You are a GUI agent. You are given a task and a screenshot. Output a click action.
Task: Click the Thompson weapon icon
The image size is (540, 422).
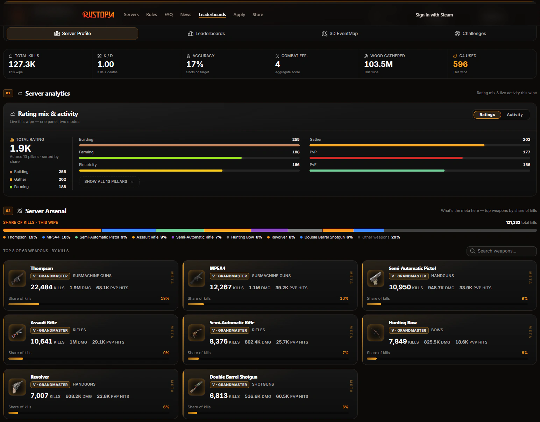(x=17, y=278)
